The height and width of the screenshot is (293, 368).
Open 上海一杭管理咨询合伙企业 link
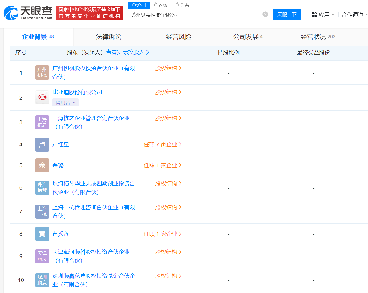point(94,212)
